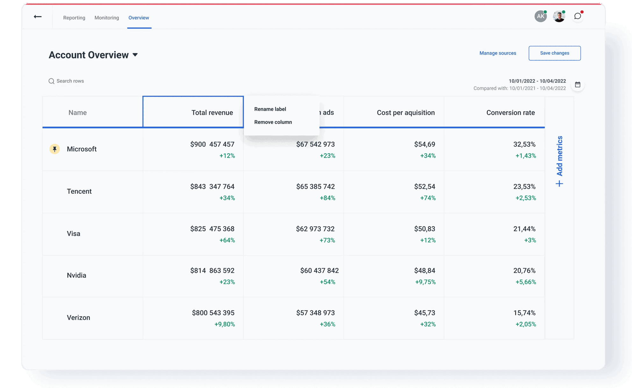This screenshot has height=388, width=632.
Task: Click the plus icon next to Add metrics
Action: (x=559, y=183)
